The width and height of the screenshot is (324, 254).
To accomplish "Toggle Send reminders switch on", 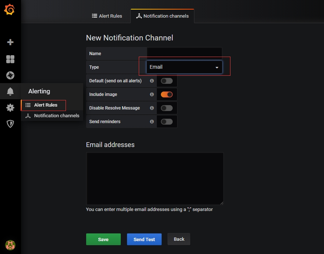I will [167, 122].
